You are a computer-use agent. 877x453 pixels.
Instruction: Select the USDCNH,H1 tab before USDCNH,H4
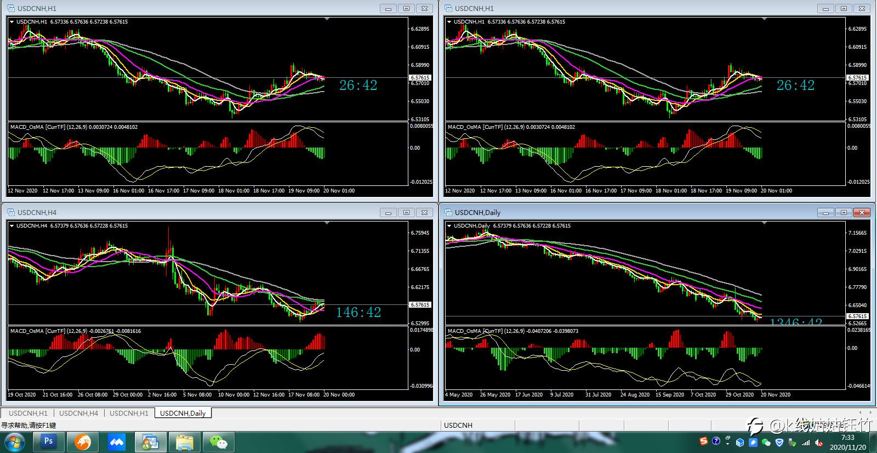point(28,413)
